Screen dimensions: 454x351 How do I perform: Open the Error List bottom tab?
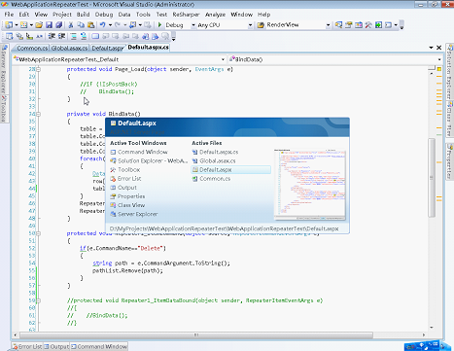click(x=27, y=346)
